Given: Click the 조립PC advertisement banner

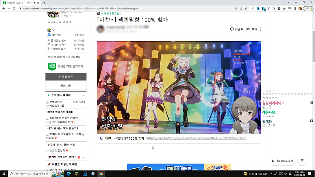Looking at the screenshot, I should point(179,167).
